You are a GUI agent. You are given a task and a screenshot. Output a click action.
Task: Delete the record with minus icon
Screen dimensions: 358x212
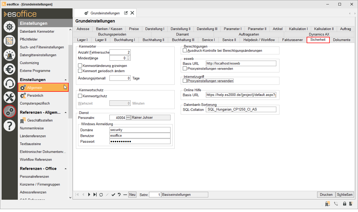(125, 194)
